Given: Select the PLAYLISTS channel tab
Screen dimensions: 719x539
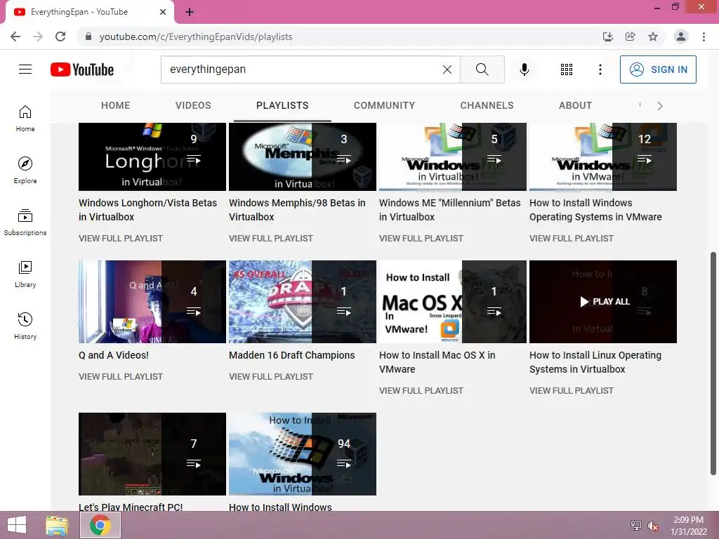Looking at the screenshot, I should coord(282,105).
